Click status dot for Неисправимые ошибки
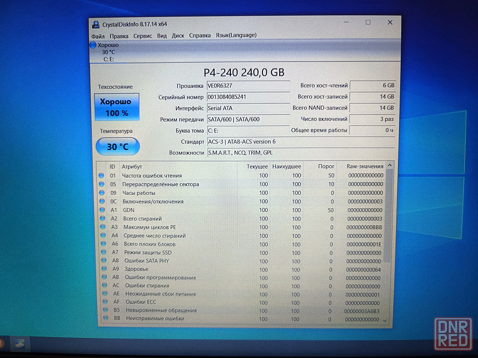Viewport: 478px width, 358px height. [106, 318]
